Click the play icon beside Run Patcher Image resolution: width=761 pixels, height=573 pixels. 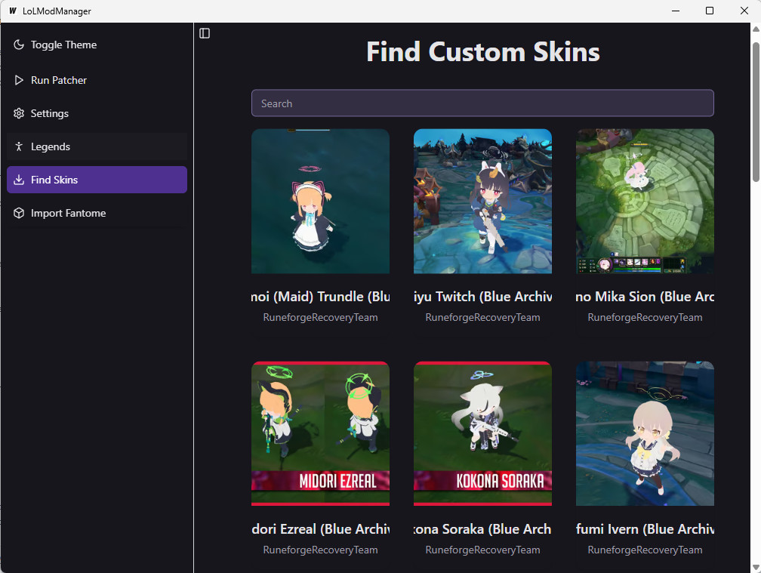click(x=17, y=80)
